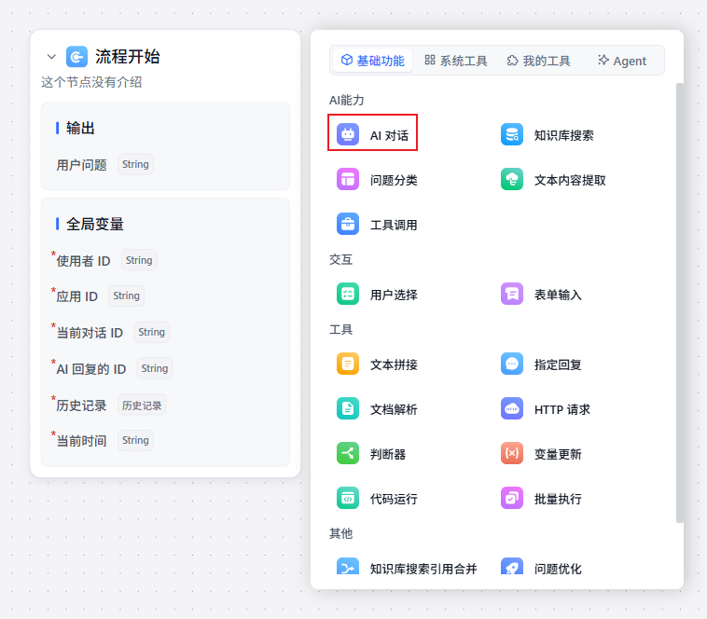Click the 变量更新 variable icon
707x619 pixels.
pos(511,453)
